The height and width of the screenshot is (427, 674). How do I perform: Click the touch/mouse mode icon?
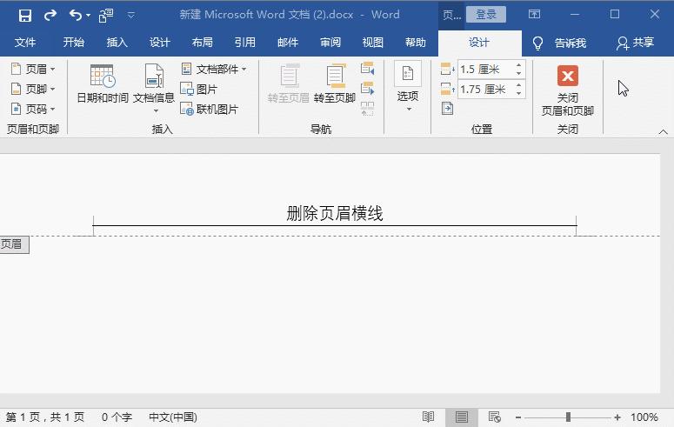106,16
